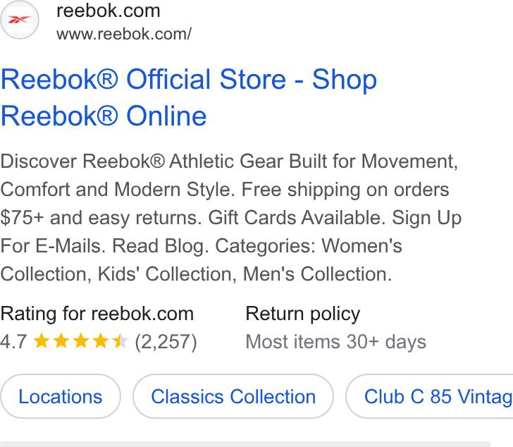Click the third gold rating star
This screenshot has height=447, width=513.
(x=81, y=341)
